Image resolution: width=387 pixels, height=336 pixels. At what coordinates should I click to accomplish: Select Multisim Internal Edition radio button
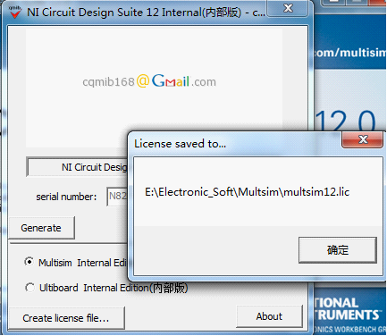coord(29,262)
